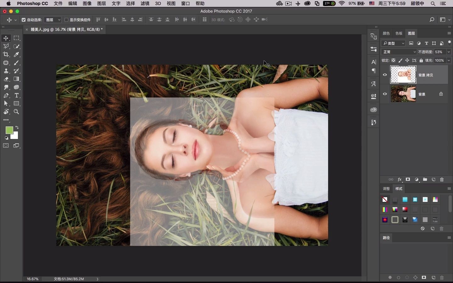
Task: Select the History Brush tool
Action: pos(16,71)
